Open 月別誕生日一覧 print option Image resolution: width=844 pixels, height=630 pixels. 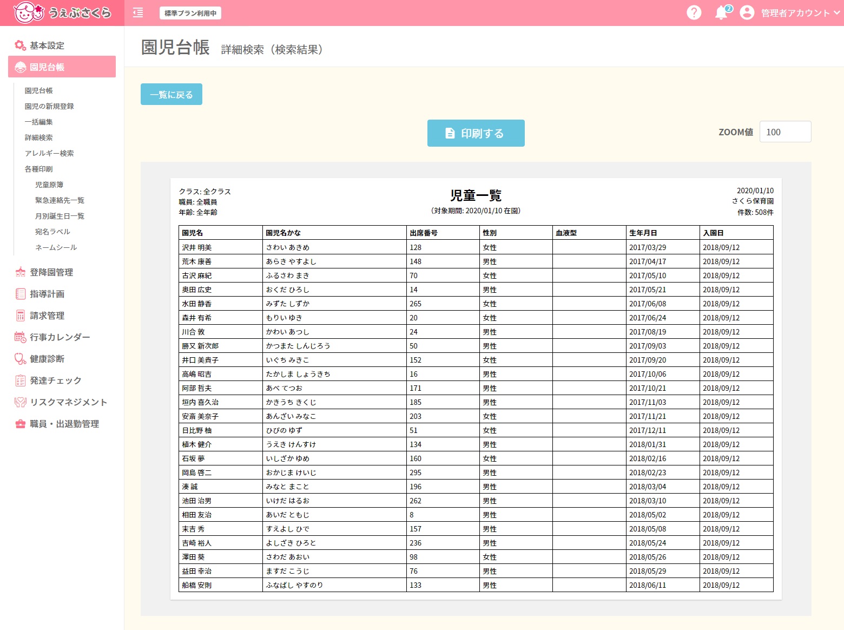60,216
